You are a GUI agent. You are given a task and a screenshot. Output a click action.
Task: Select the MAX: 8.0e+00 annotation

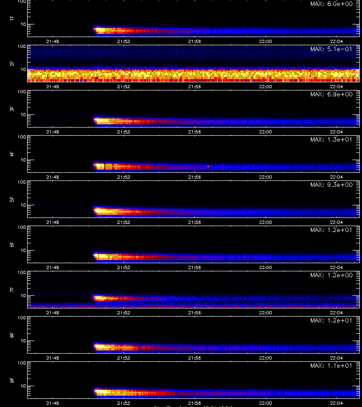[x=331, y=4]
